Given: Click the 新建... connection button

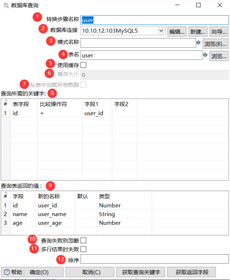Looking at the screenshot, I should tap(198, 32).
